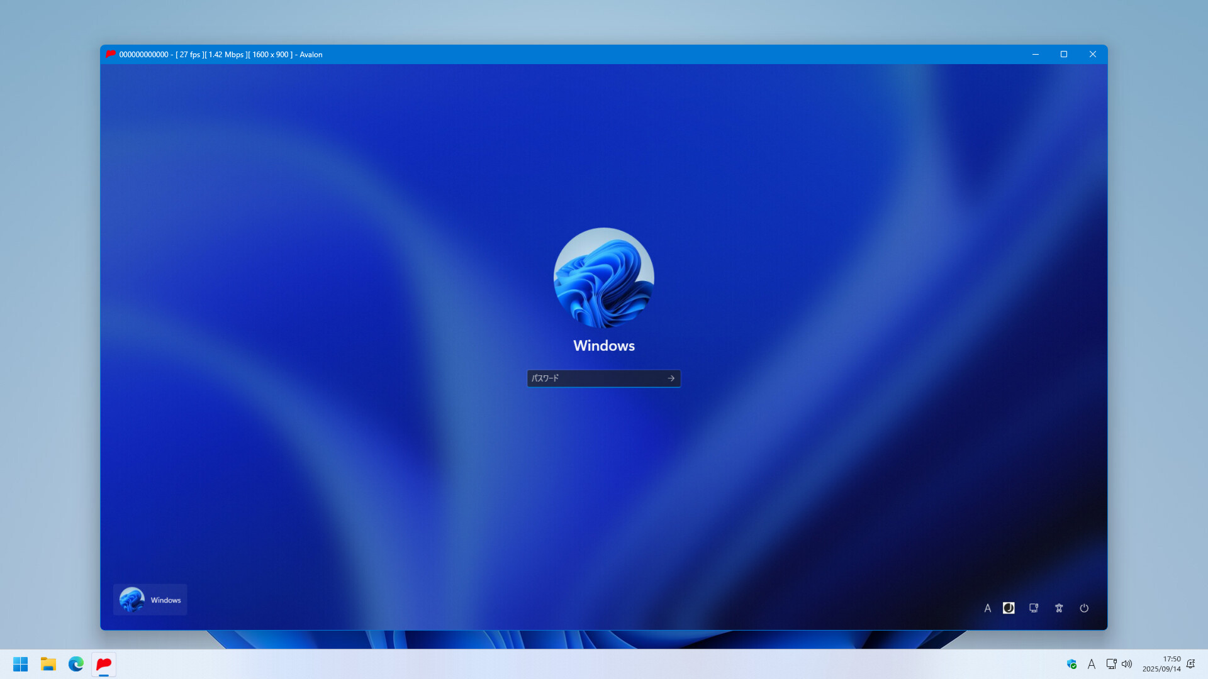Click the Avalon app icon in taskbar
The image size is (1208, 679).
pos(104,664)
